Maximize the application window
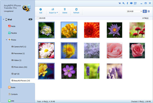The height and width of the screenshot is (103, 153). coord(146,3)
